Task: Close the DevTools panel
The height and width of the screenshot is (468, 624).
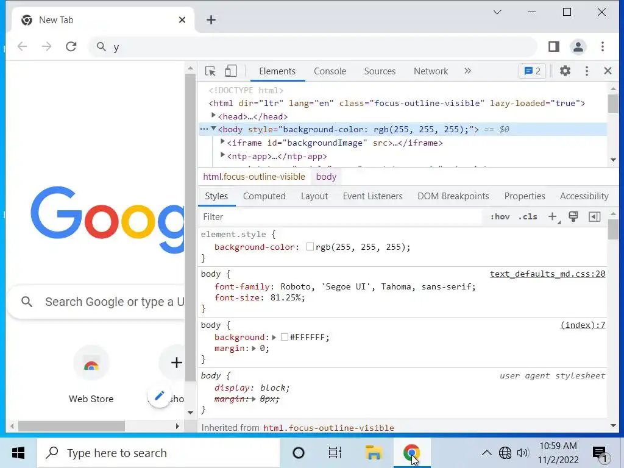Action: point(608,71)
